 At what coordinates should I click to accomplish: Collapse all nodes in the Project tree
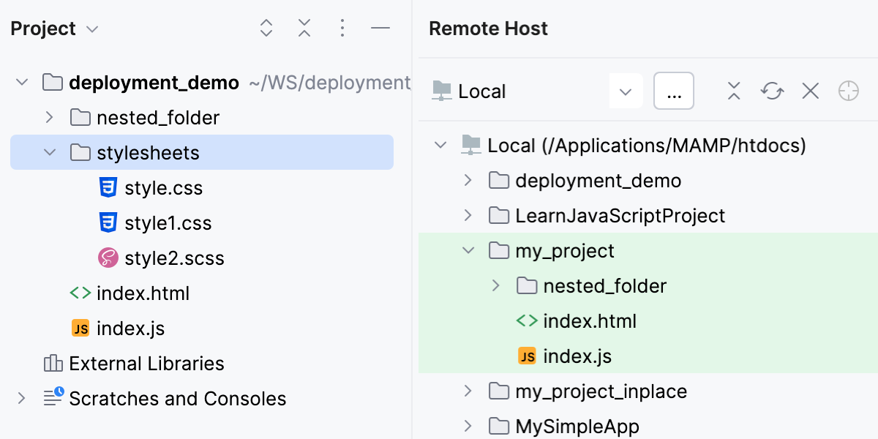tap(304, 28)
